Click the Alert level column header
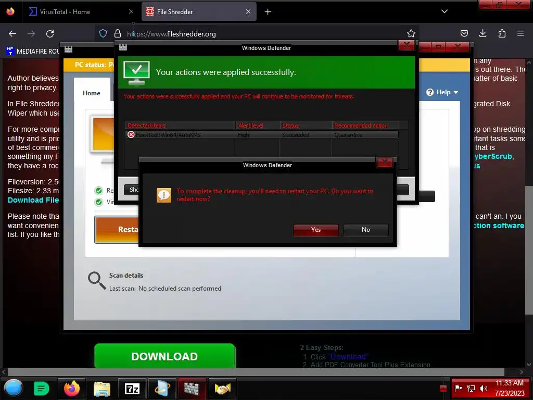 (257, 126)
